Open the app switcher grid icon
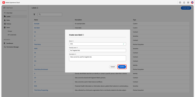 [x=188, y=3]
